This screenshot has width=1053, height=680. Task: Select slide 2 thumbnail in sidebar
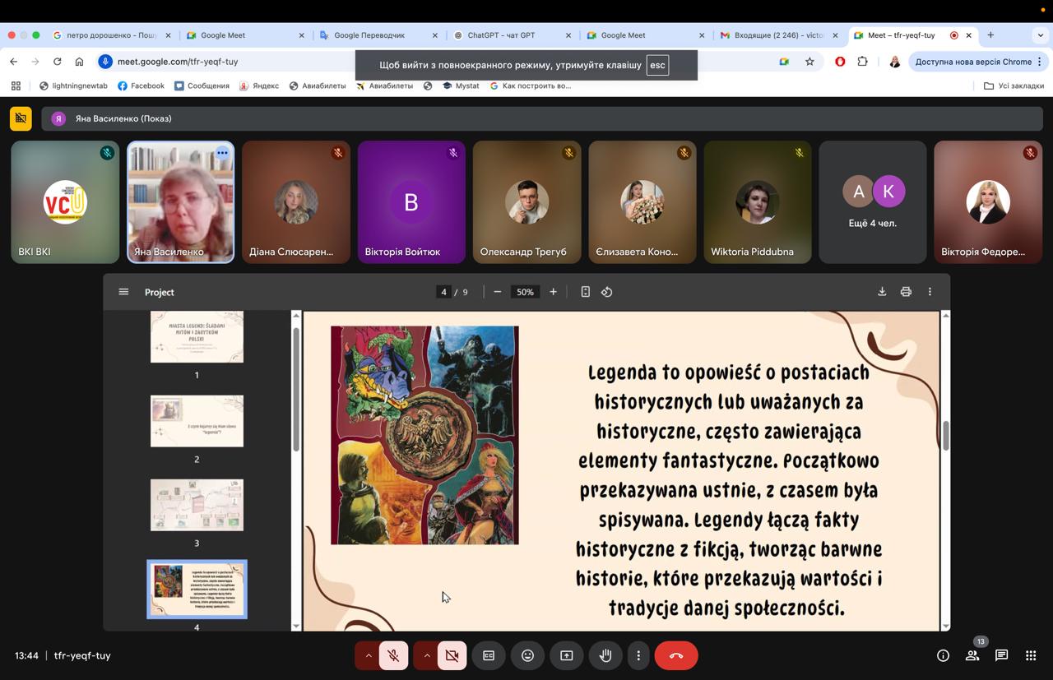point(197,421)
